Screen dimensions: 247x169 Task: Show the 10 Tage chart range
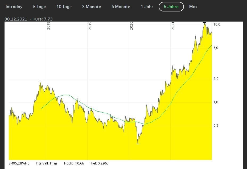click(x=64, y=7)
